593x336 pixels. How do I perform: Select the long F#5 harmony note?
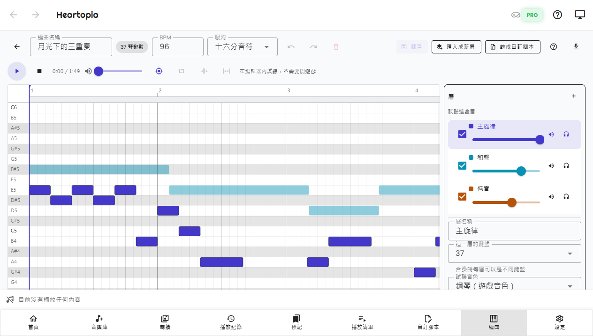pos(99,169)
